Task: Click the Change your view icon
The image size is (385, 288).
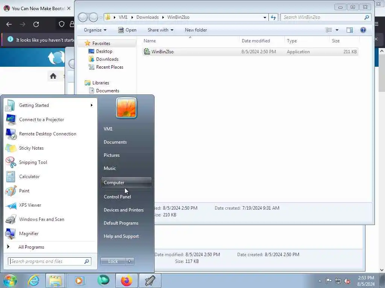Action: point(329,30)
